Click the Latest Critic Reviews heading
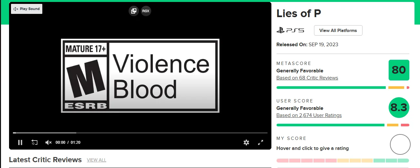 click(45, 160)
